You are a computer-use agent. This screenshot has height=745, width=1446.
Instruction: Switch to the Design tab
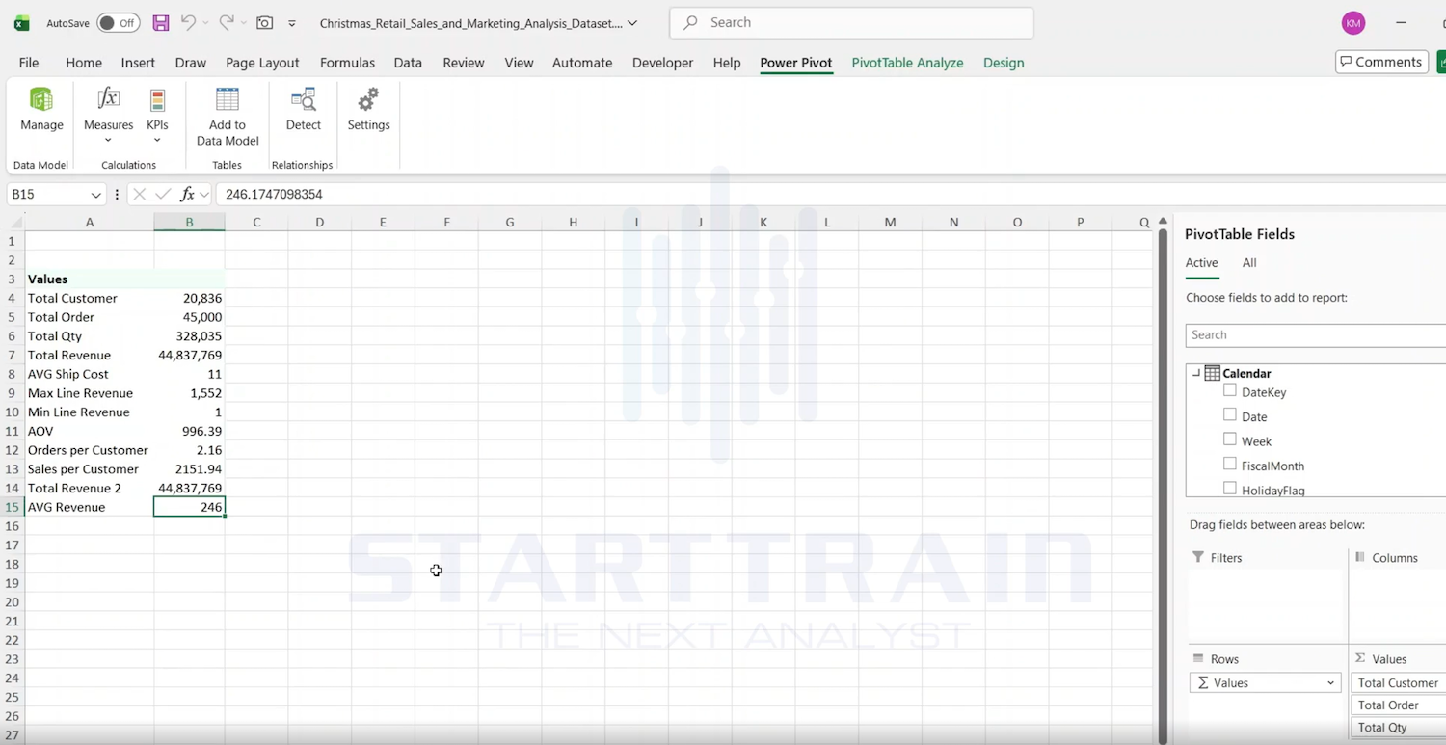(x=1004, y=63)
